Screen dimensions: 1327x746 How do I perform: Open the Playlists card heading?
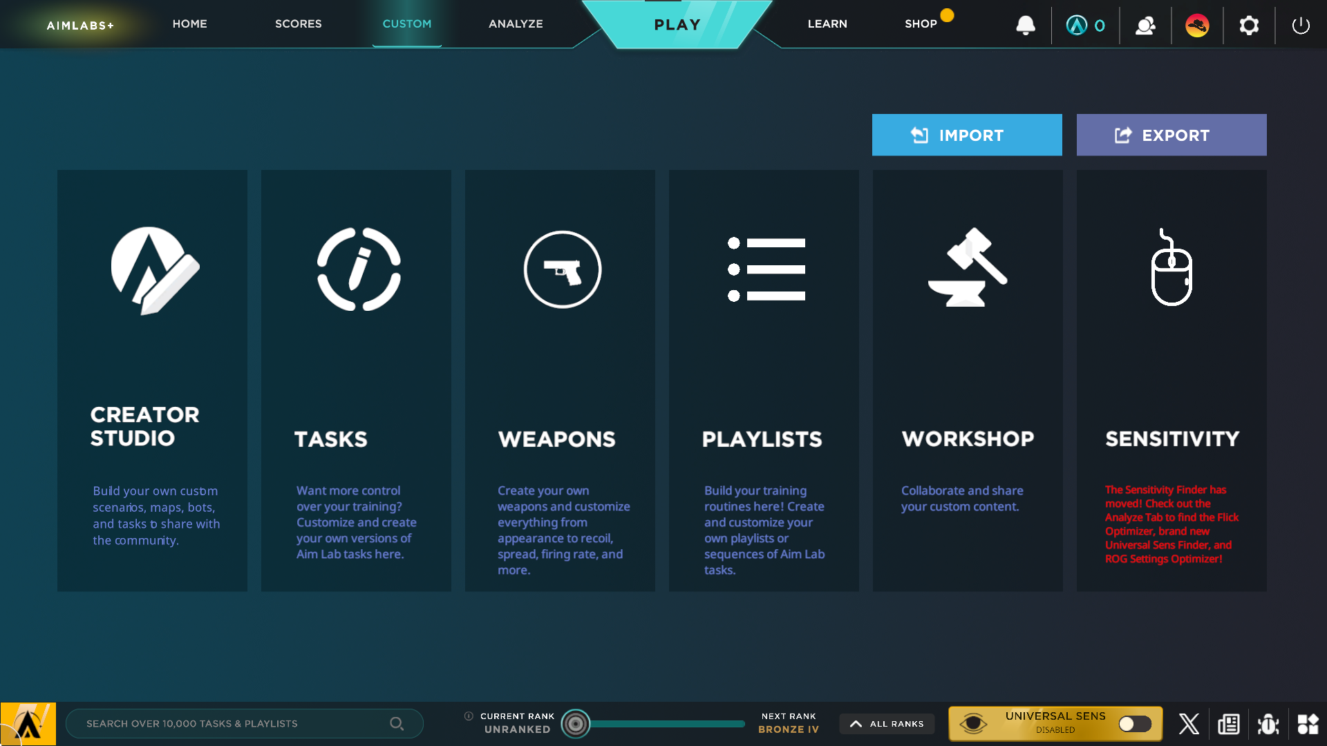[762, 439]
